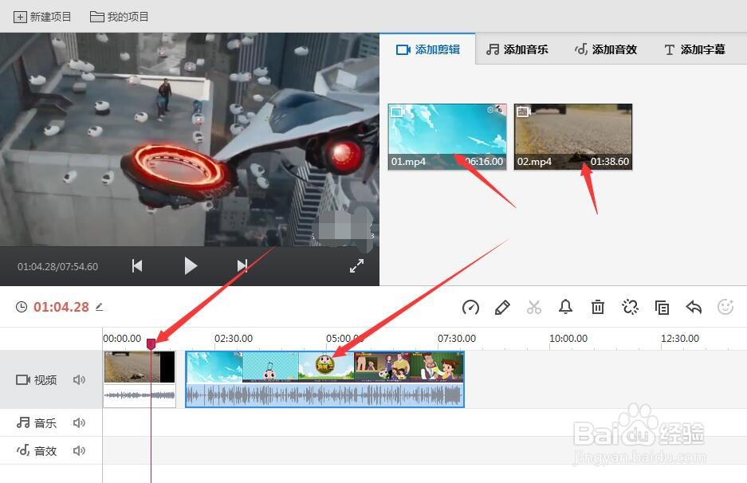The image size is (747, 483).
Task: Play the video preview
Action: (x=191, y=265)
